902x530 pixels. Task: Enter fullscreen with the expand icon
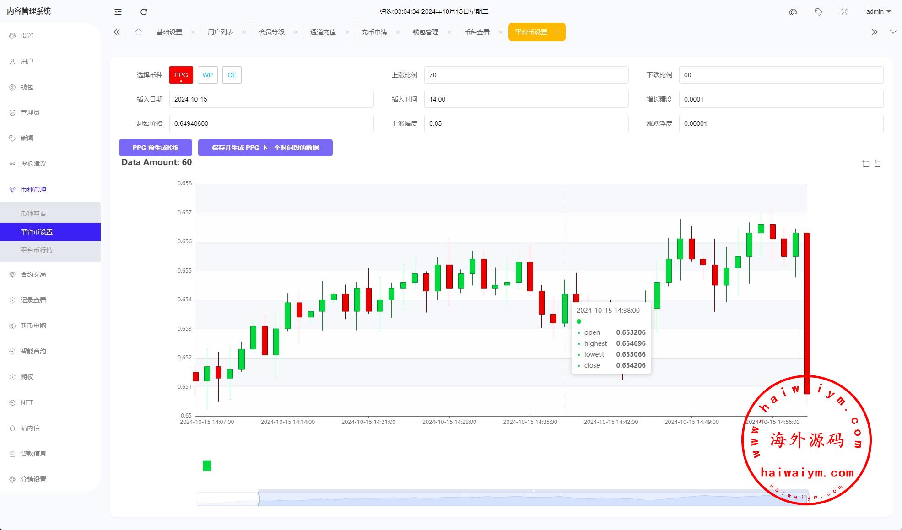pyautogui.click(x=844, y=12)
